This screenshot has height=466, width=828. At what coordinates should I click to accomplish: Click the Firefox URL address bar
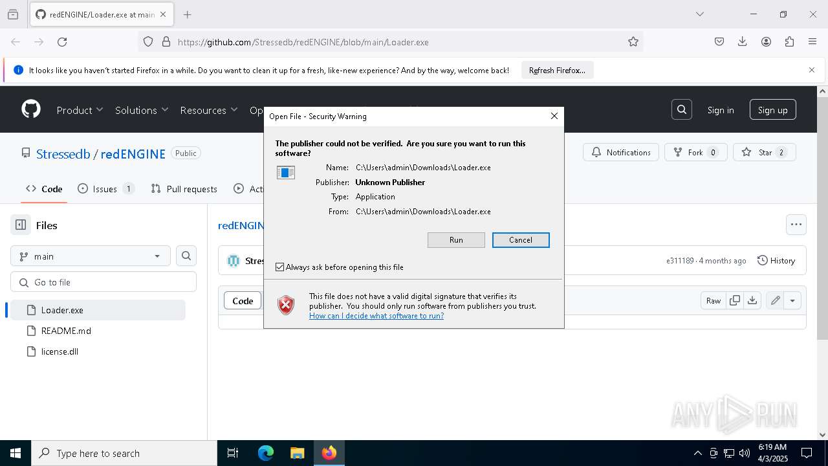(391, 42)
